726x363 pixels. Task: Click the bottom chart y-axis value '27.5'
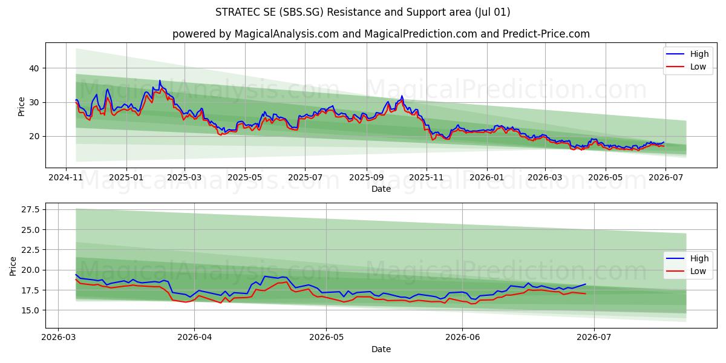click(x=31, y=209)
